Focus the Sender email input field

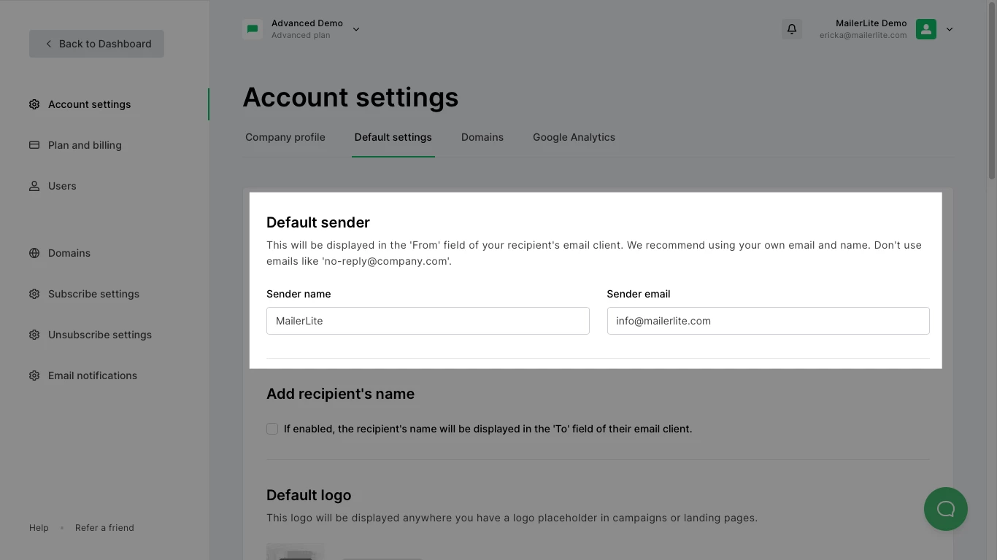(x=768, y=321)
